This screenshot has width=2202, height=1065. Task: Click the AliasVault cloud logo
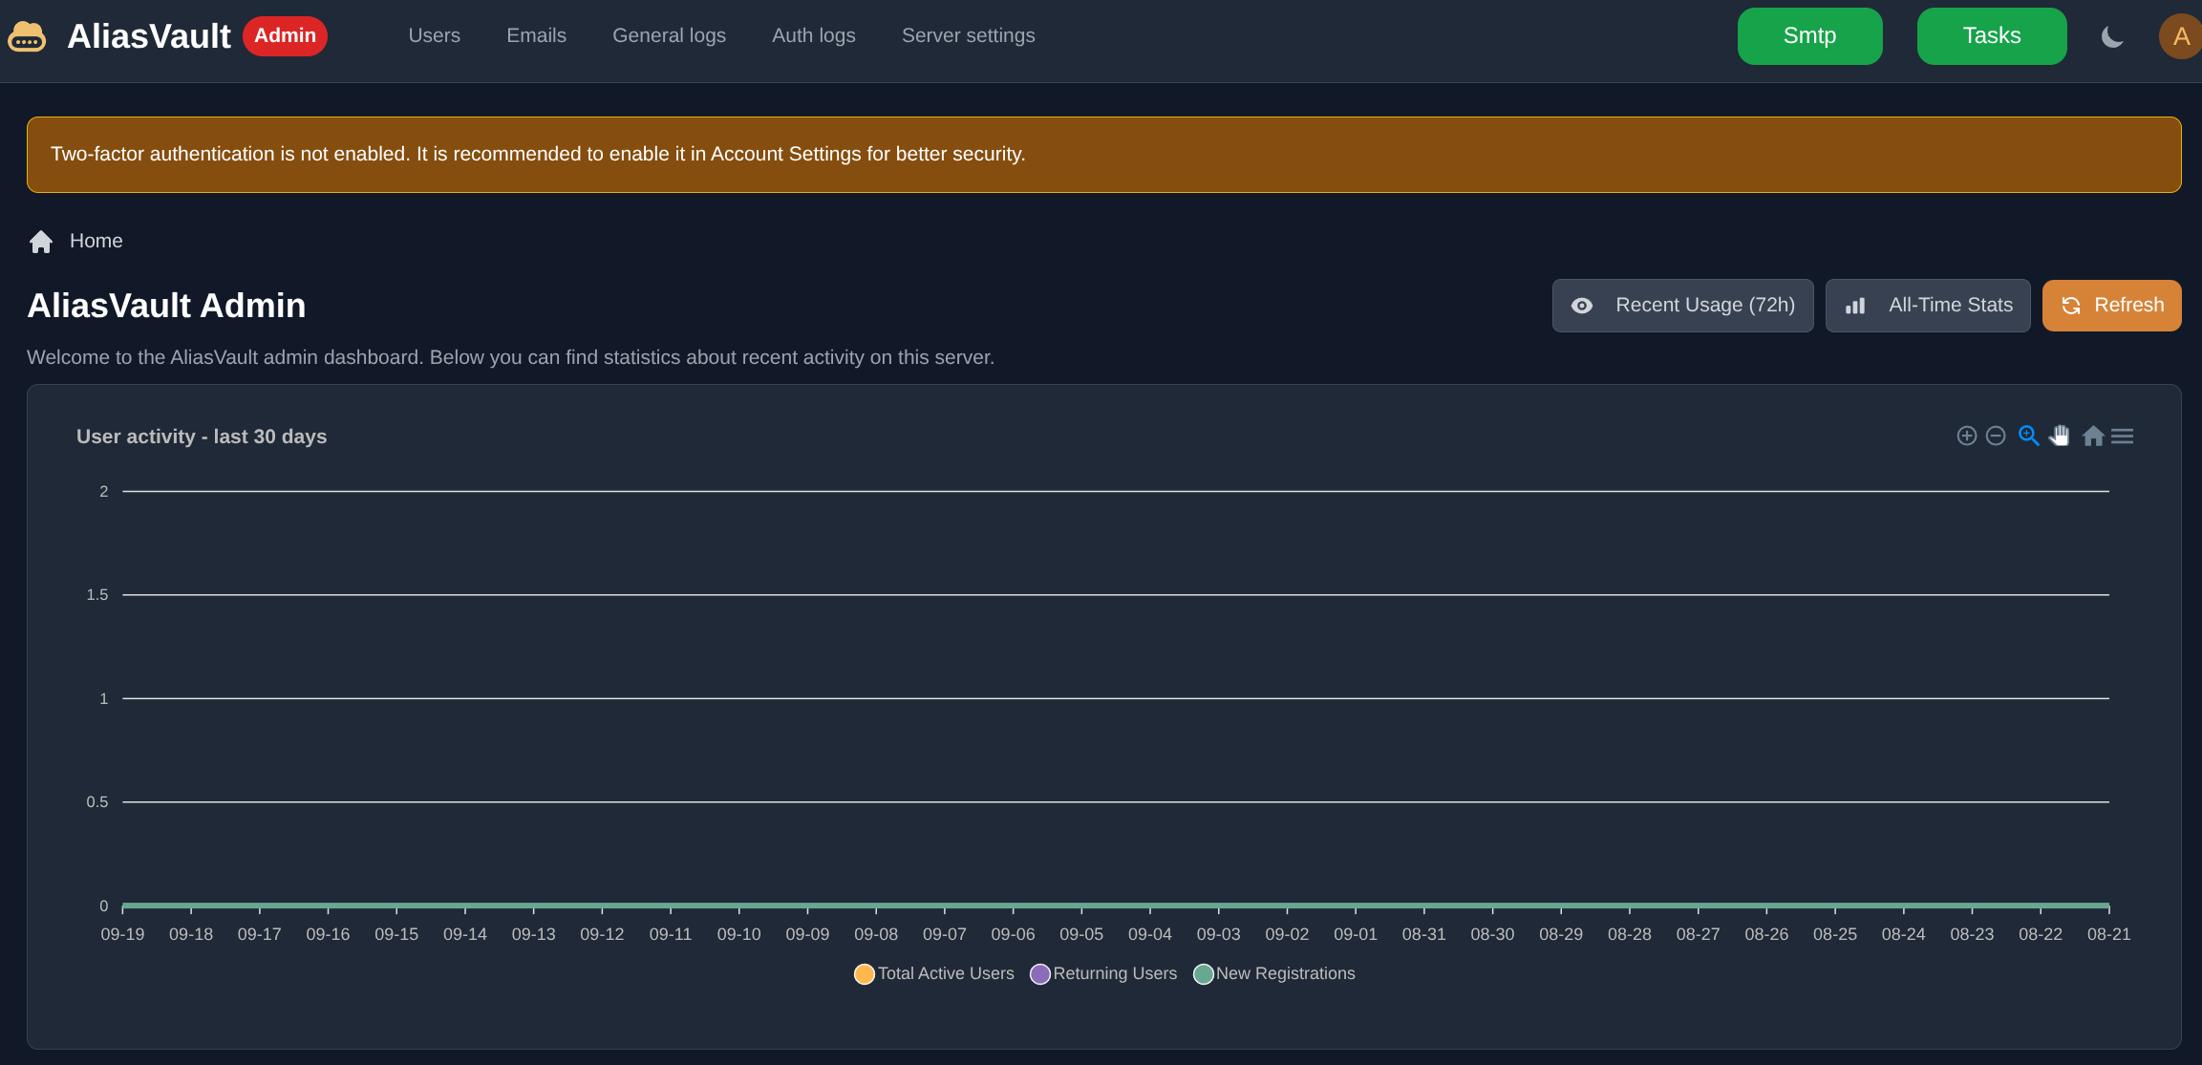click(27, 36)
